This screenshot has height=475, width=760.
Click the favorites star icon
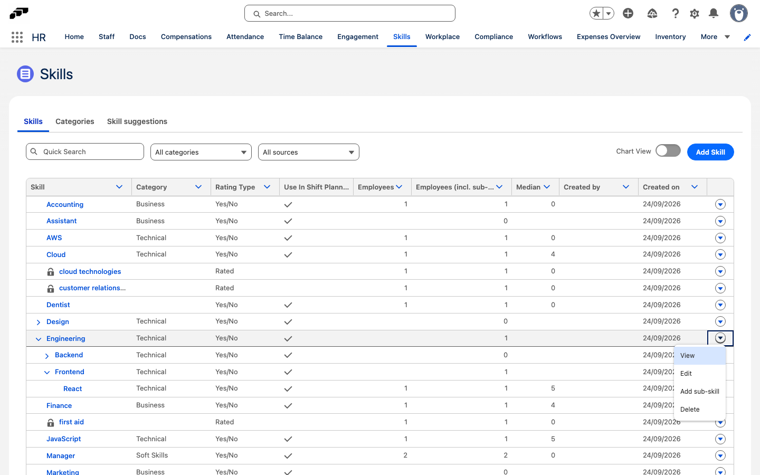[x=596, y=13]
